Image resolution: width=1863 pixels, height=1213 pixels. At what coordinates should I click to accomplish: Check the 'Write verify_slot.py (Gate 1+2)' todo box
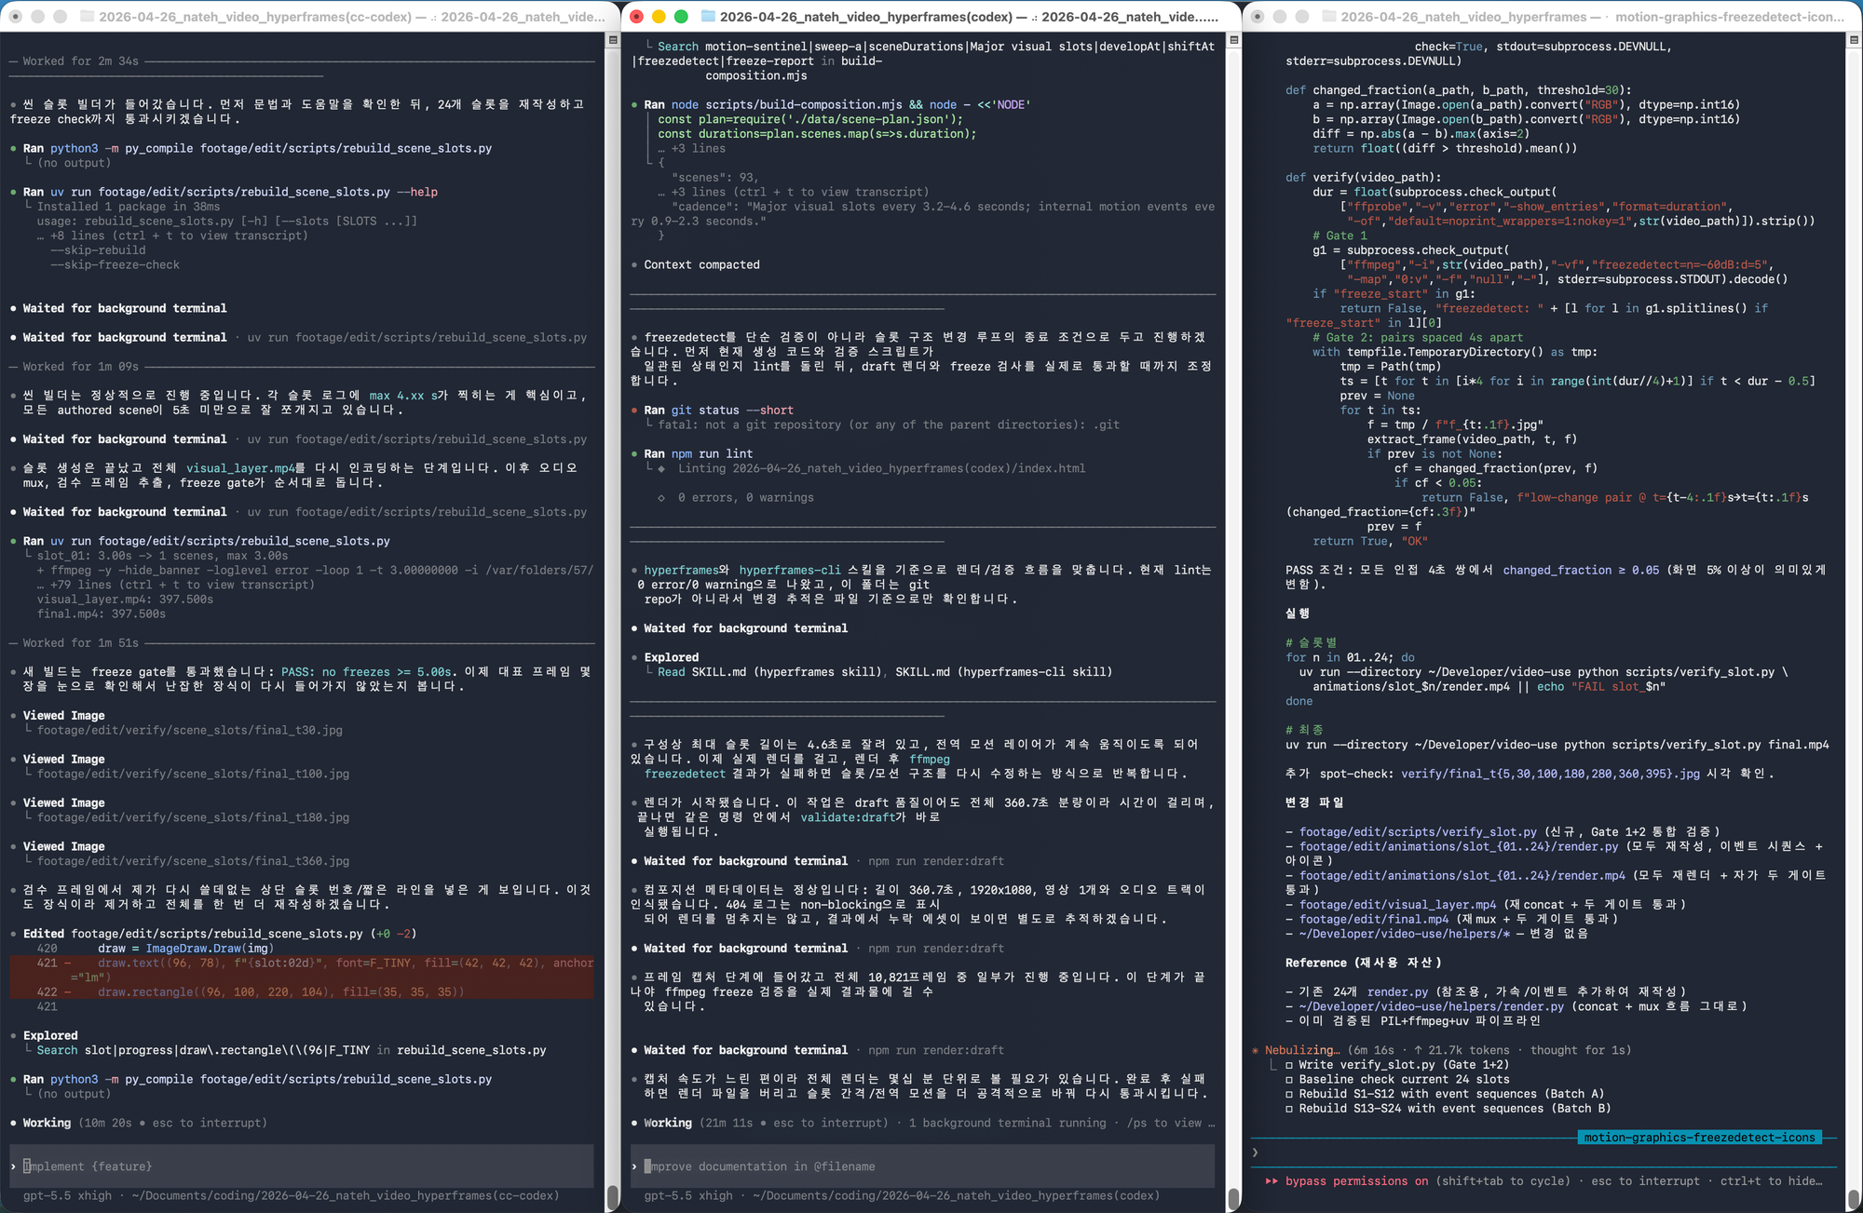(x=1289, y=1065)
